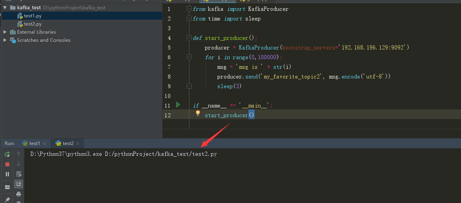Click the project path D:\pythonProject\kafka_test

(74, 8)
